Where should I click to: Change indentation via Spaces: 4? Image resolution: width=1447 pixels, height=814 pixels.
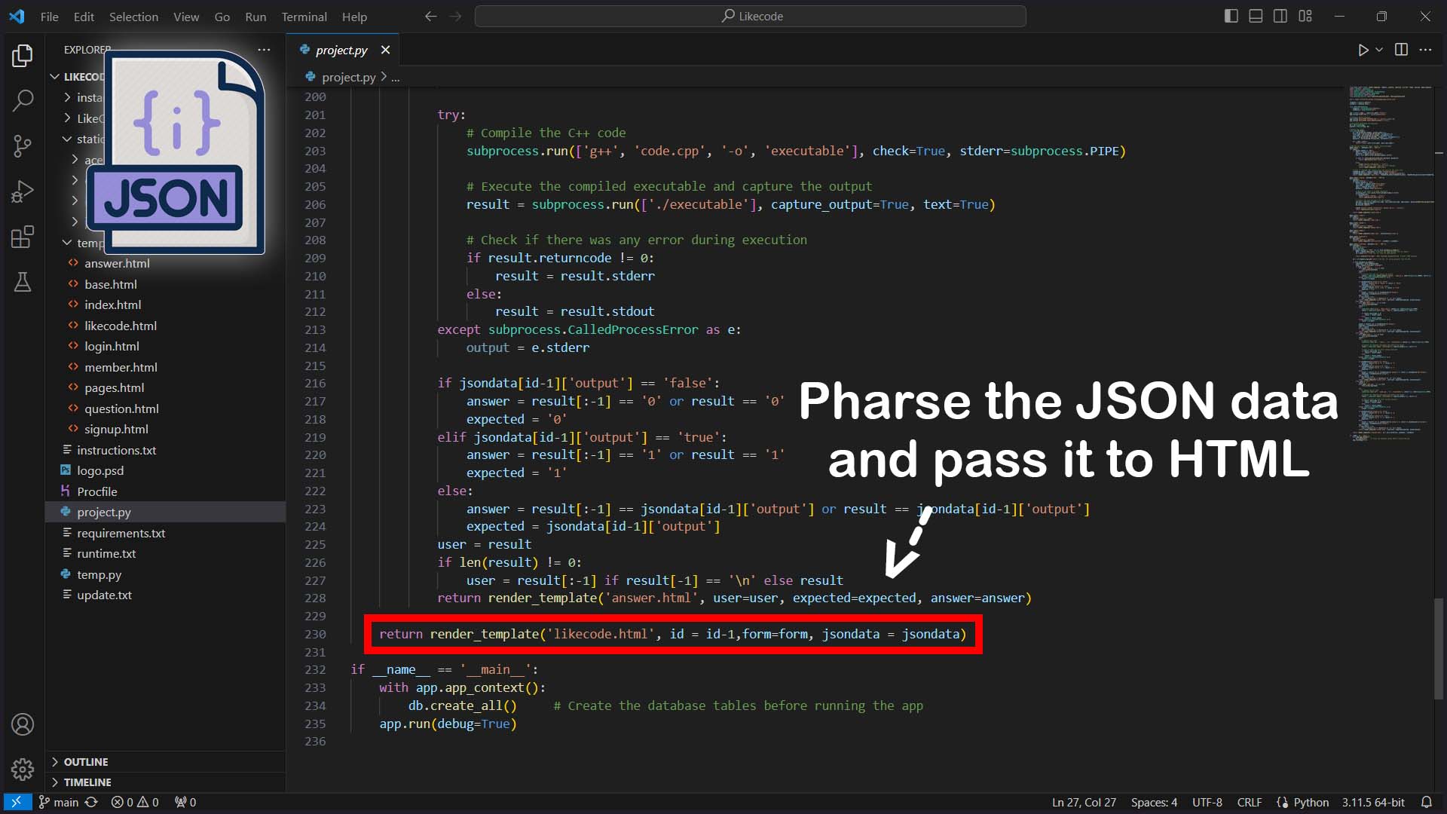click(x=1154, y=802)
